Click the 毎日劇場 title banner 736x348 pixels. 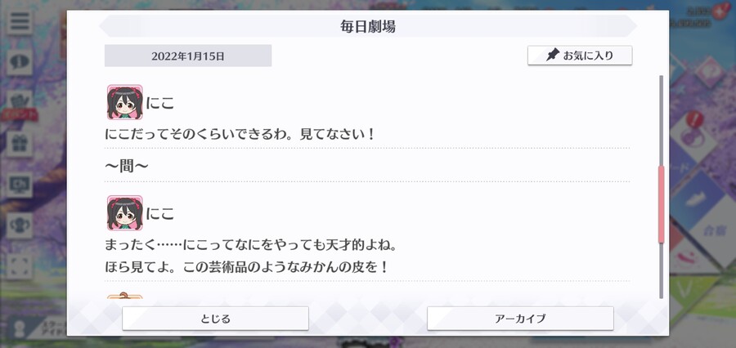(x=367, y=26)
